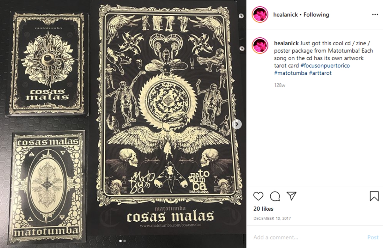The height and width of the screenshot is (248, 383).
Task: View who gave the 20 likes
Action: 263,209
